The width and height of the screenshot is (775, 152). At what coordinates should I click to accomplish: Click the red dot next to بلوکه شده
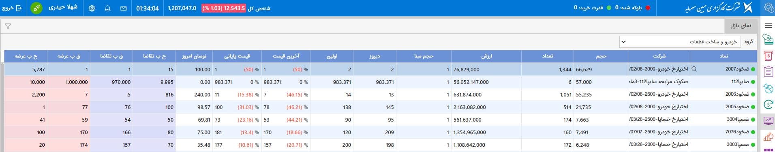[648, 8]
